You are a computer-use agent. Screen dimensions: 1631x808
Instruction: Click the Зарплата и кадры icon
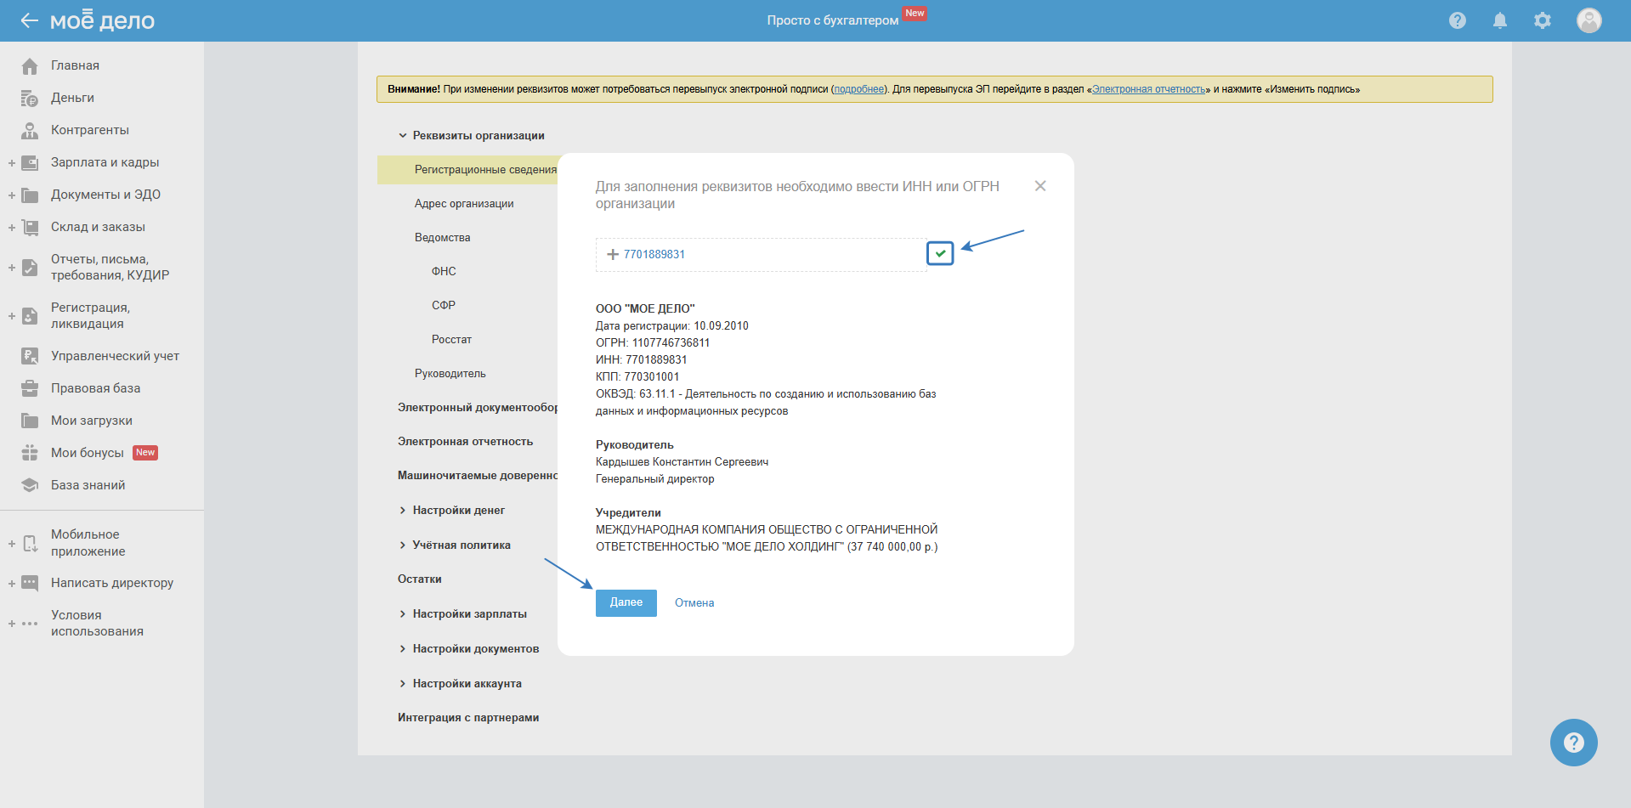point(30,162)
